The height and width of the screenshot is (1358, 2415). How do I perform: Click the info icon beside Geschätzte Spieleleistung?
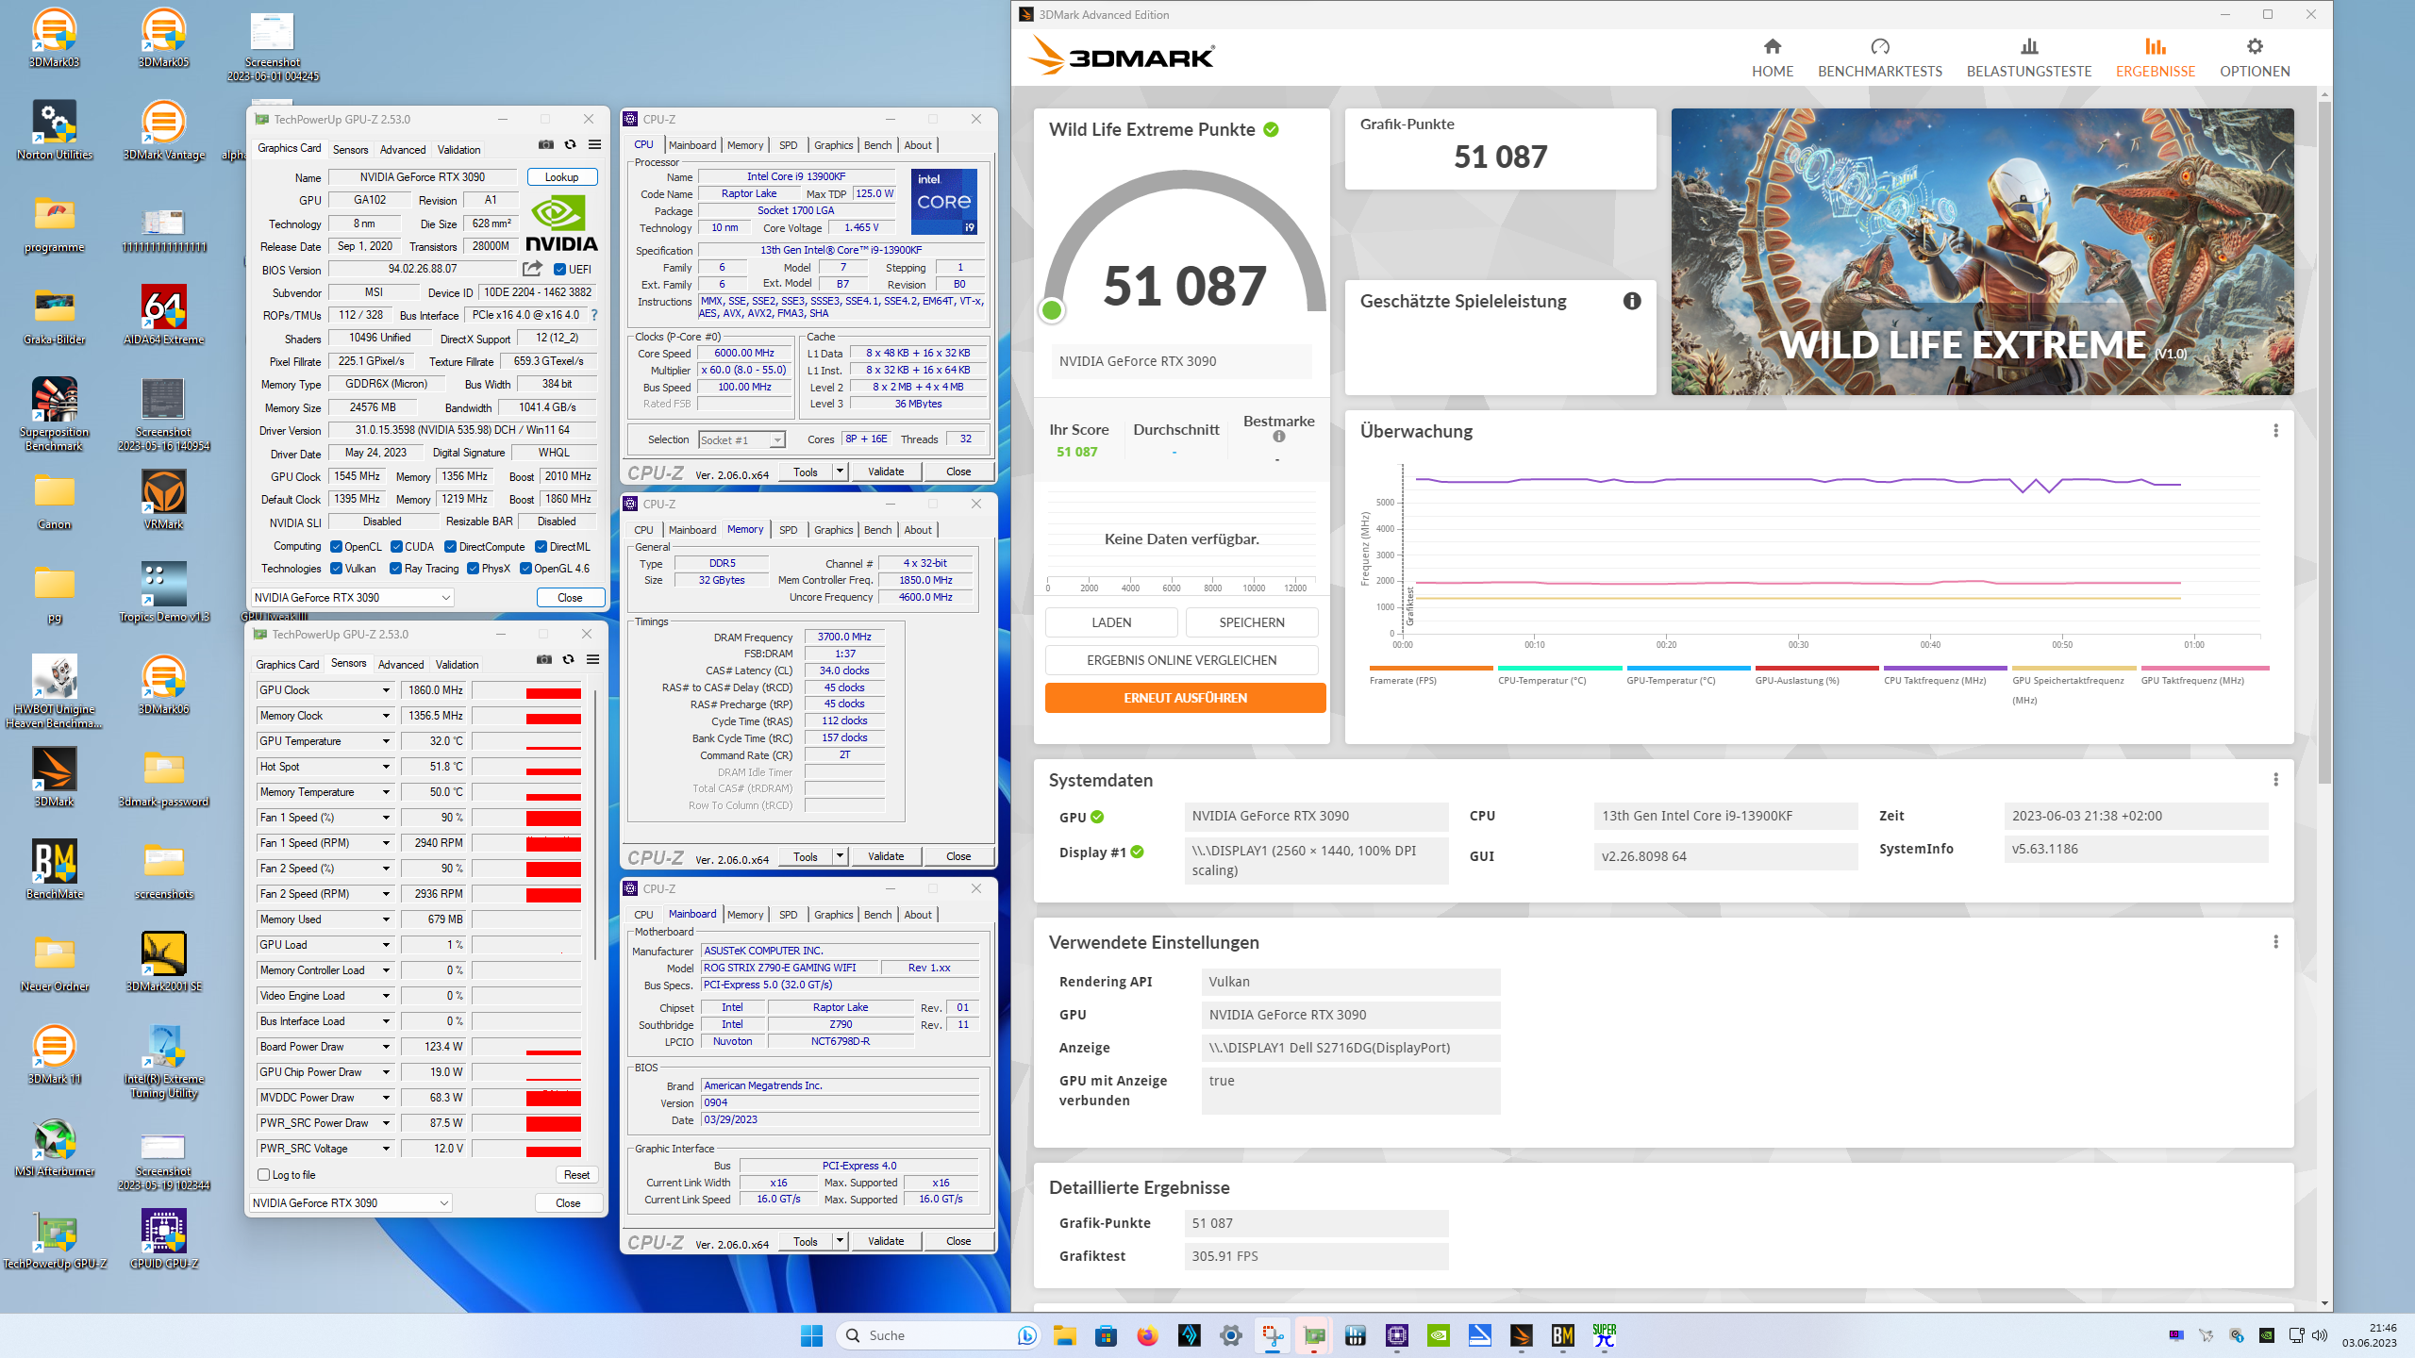[1632, 301]
